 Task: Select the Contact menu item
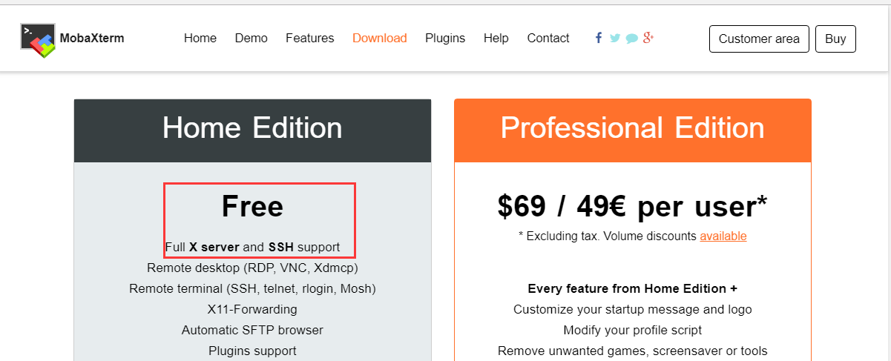pyautogui.click(x=548, y=38)
